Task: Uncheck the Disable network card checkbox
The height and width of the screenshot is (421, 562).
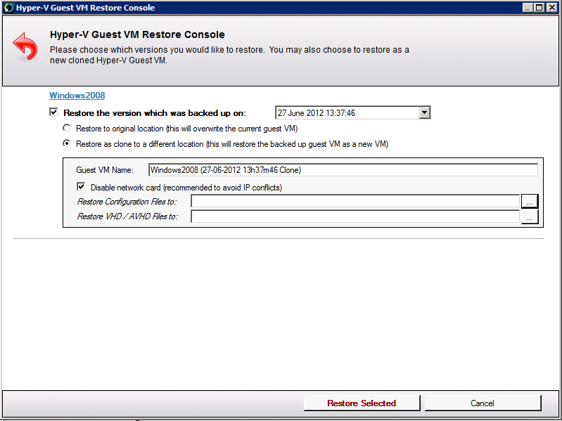Action: point(81,187)
